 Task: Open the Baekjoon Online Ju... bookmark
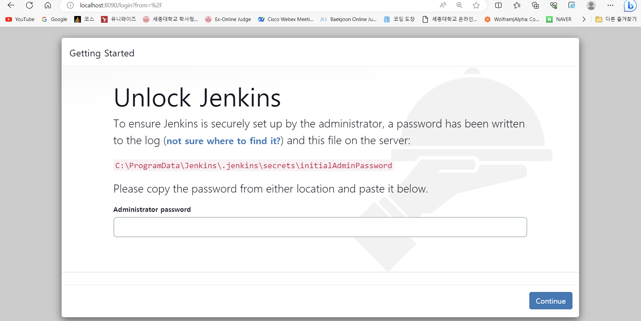coord(348,19)
